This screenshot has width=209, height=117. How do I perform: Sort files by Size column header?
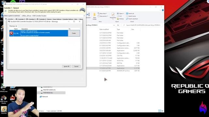[133, 29]
